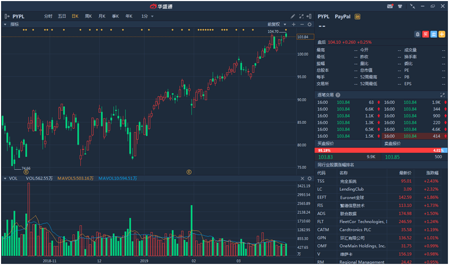Collapse the right-side quote panel
The width and height of the screenshot is (449, 265).
pos(310,16)
